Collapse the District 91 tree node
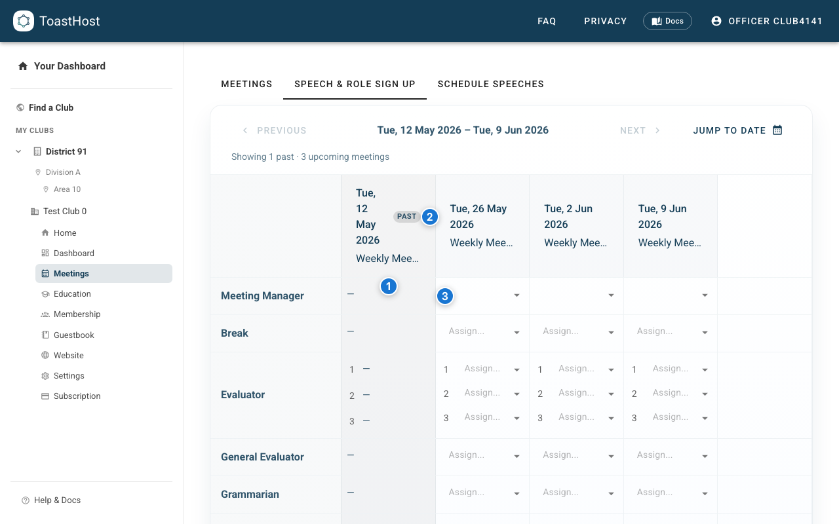 coord(18,151)
